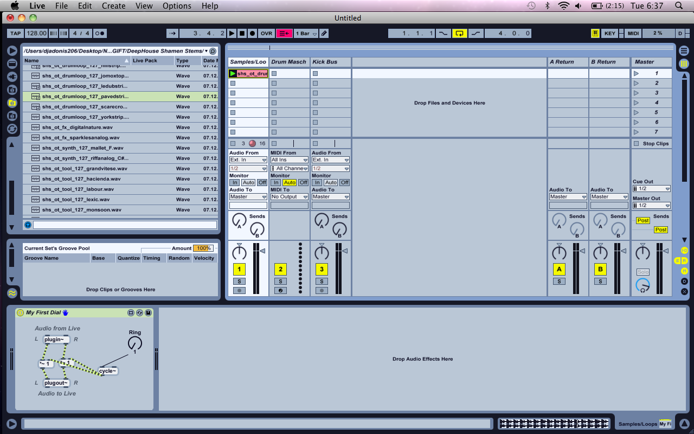
Task: Open Samples/Loops Audio From dropdown
Action: click(x=248, y=160)
